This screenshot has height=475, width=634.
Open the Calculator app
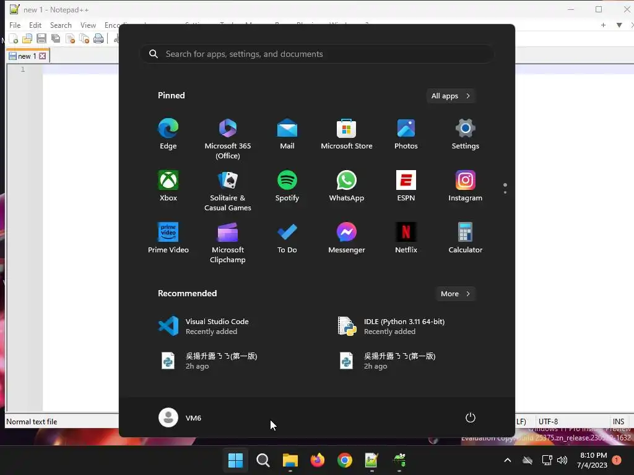click(466, 238)
